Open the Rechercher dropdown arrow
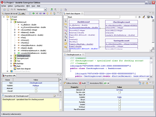Screen dimensions: 156x117 [45, 10]
